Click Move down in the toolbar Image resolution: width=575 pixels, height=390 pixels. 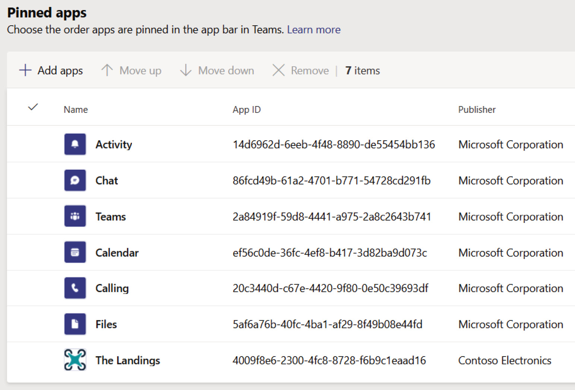point(217,70)
